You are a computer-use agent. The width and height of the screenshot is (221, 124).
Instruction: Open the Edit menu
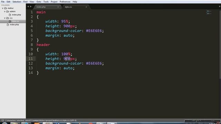8,2
